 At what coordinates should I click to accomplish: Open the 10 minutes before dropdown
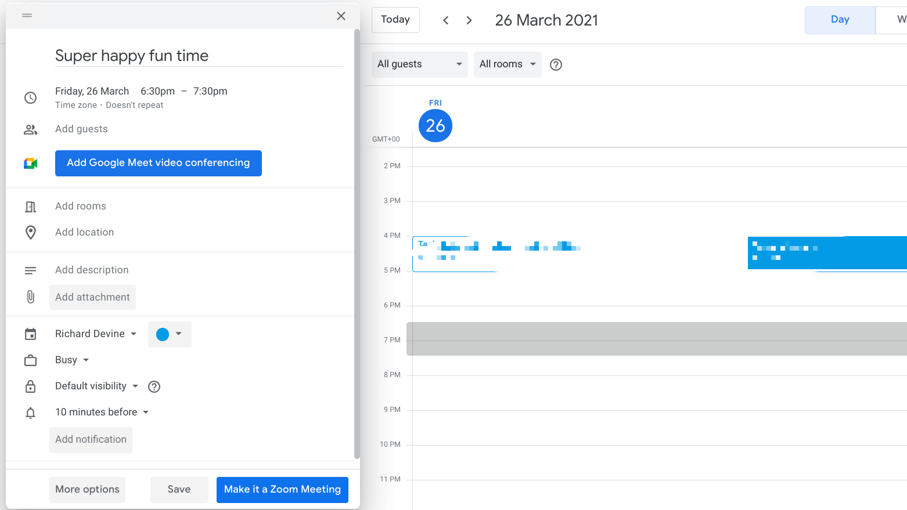coord(102,412)
